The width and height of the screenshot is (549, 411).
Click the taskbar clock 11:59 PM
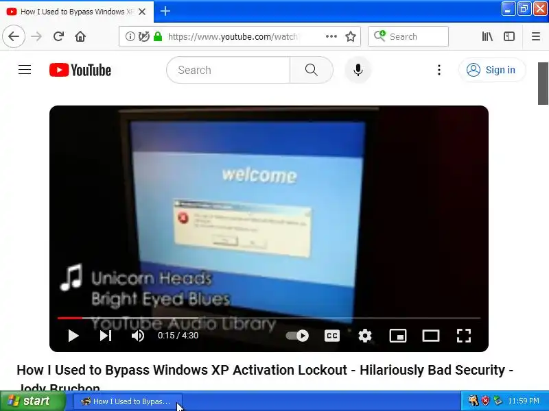tap(524, 401)
